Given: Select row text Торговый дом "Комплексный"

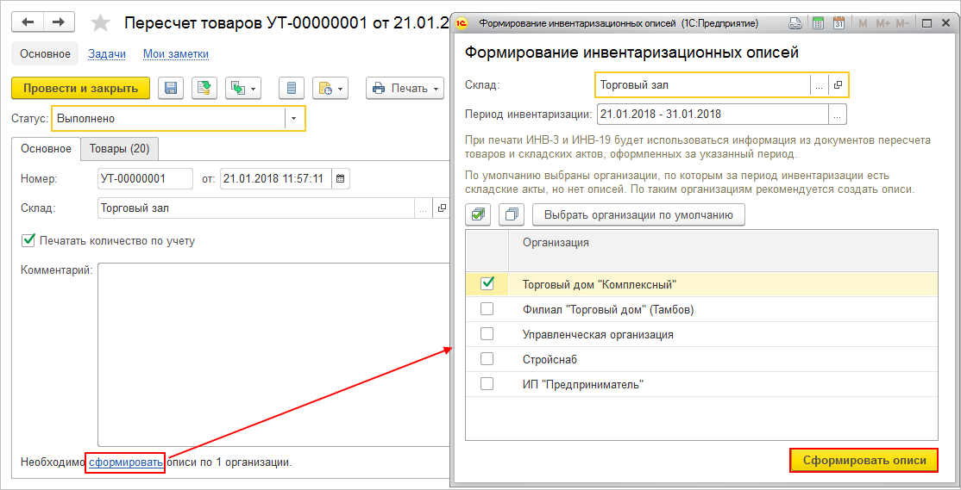Looking at the screenshot, I should click(599, 284).
